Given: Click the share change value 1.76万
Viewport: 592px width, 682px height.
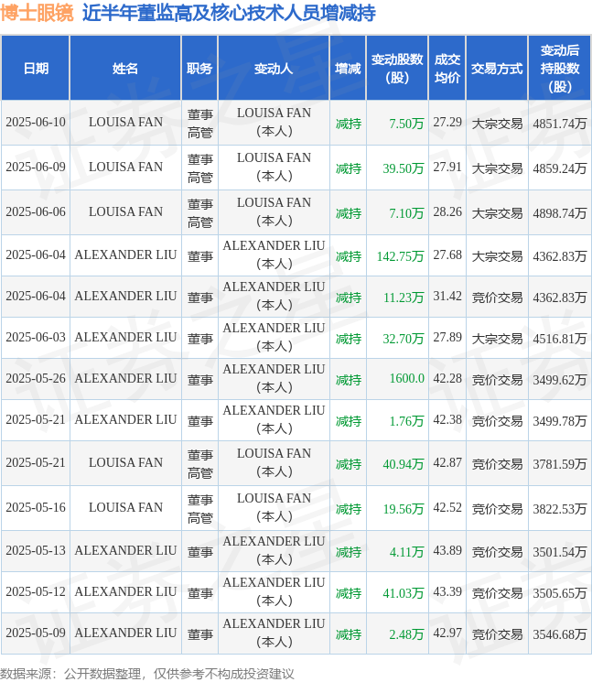Looking at the screenshot, I should click(406, 421).
